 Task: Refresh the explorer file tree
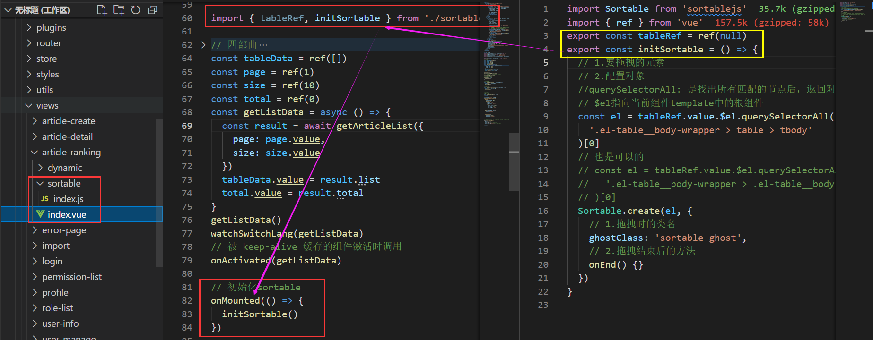pos(136,10)
